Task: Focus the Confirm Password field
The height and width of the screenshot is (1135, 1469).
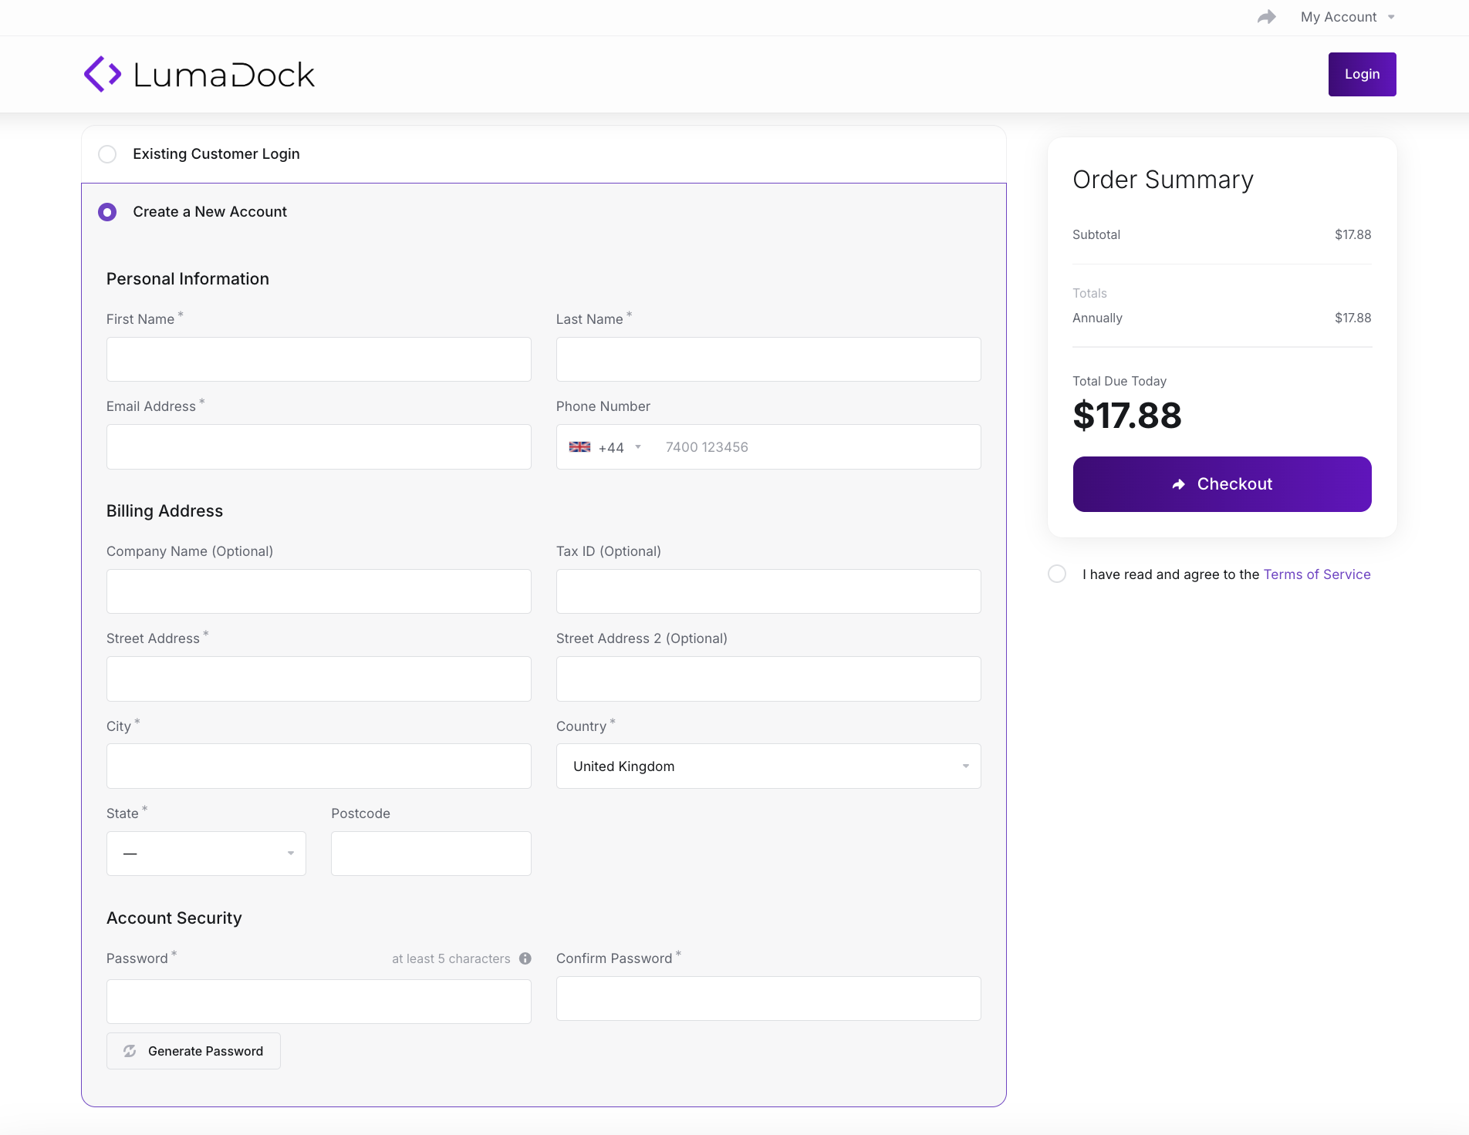Action: point(768,999)
